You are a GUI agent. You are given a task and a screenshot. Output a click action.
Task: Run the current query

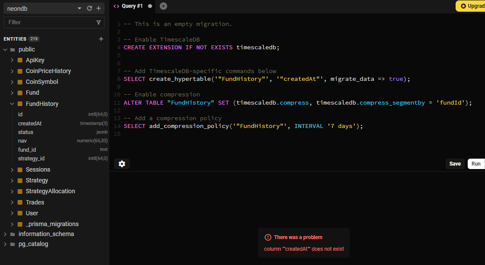click(475, 164)
